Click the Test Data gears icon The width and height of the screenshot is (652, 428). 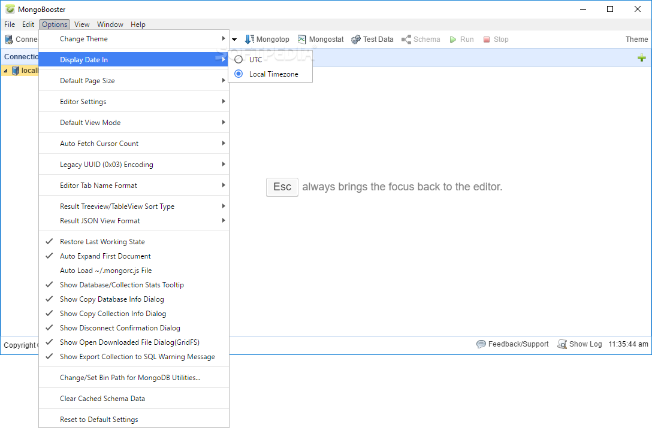(x=356, y=40)
